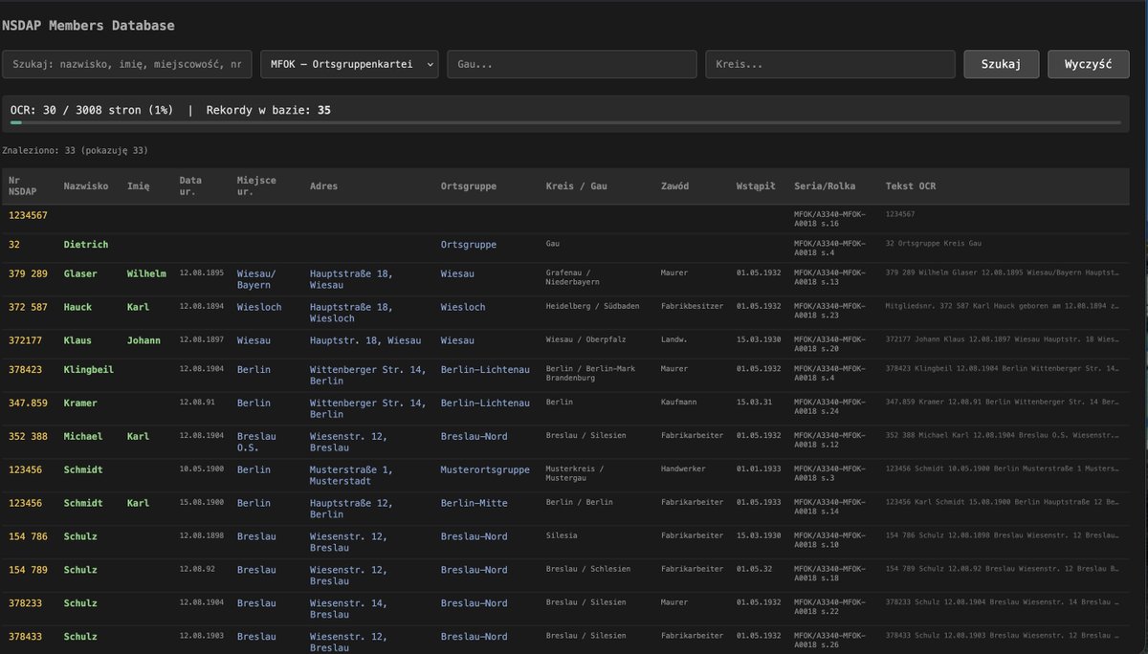Image resolution: width=1148 pixels, height=654 pixels.
Task: Click the surname Kramer
Action: 80,403
